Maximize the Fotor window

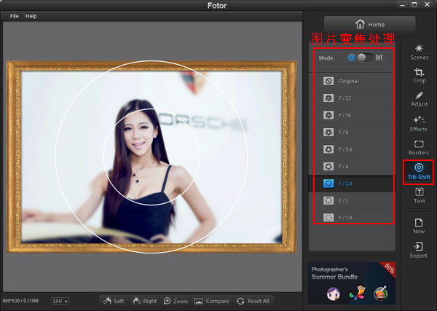click(414, 4)
